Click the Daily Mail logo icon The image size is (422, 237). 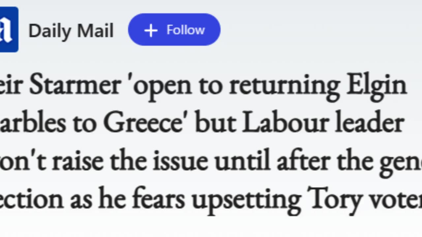click(x=9, y=30)
